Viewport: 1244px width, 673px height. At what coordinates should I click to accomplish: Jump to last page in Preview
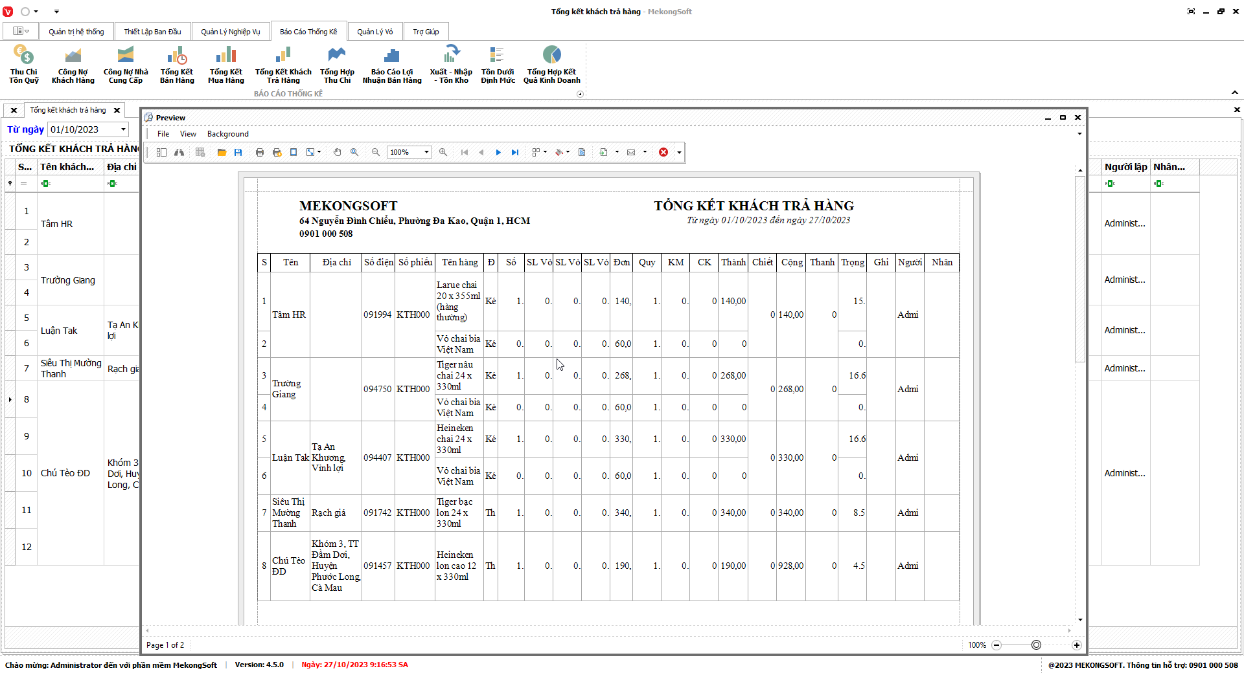click(515, 152)
